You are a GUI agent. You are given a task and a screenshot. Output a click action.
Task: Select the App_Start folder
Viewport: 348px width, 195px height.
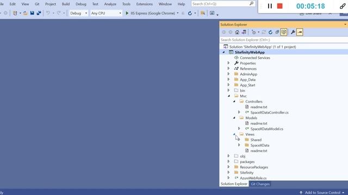247,85
